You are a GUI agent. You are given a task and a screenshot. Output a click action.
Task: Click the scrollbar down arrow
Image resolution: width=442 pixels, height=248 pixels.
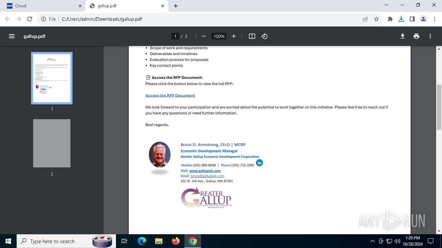coord(439,231)
